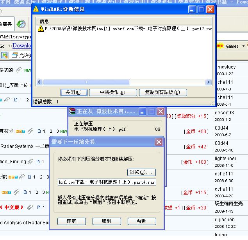Open Games dropdown in browser toolbar
The height and width of the screenshot is (240, 248).
point(243,46)
